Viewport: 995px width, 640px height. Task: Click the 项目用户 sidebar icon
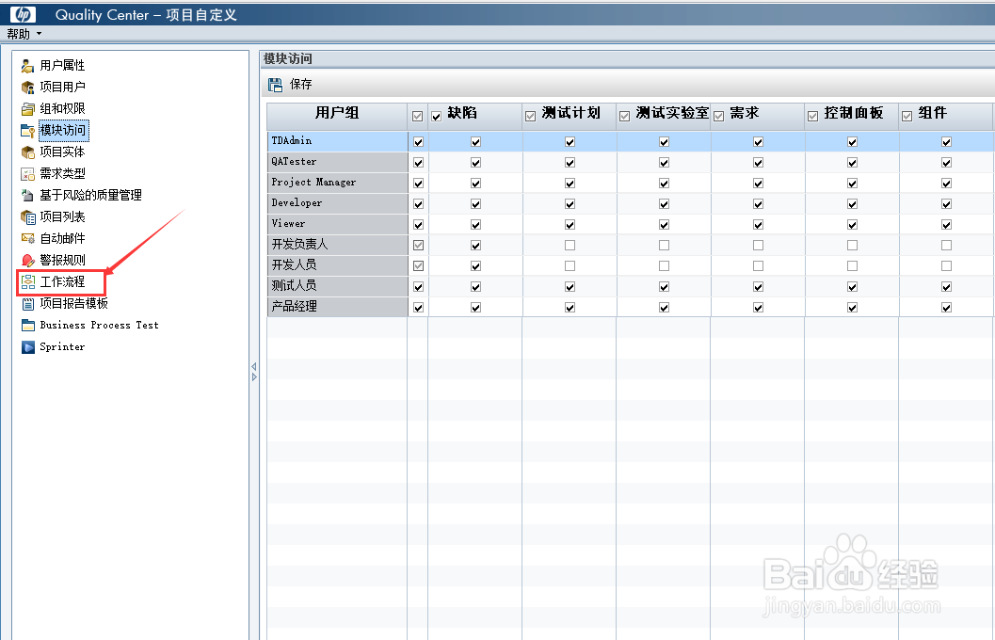click(28, 87)
